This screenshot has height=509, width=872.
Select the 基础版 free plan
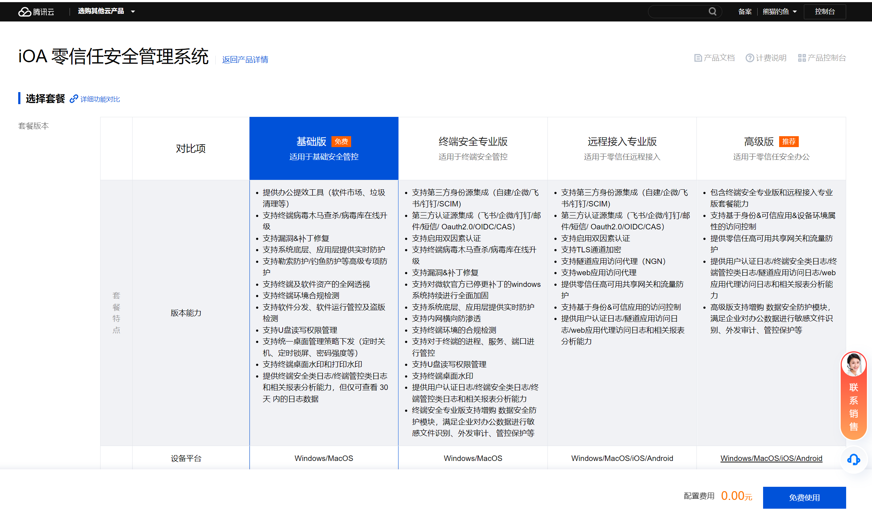point(323,148)
